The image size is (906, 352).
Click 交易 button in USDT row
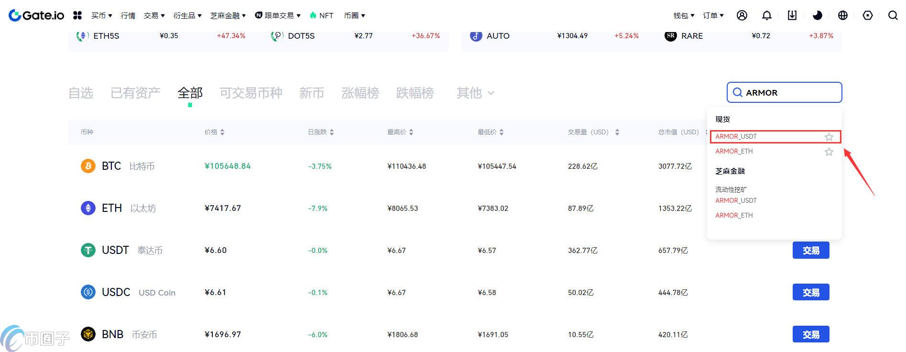click(x=811, y=250)
